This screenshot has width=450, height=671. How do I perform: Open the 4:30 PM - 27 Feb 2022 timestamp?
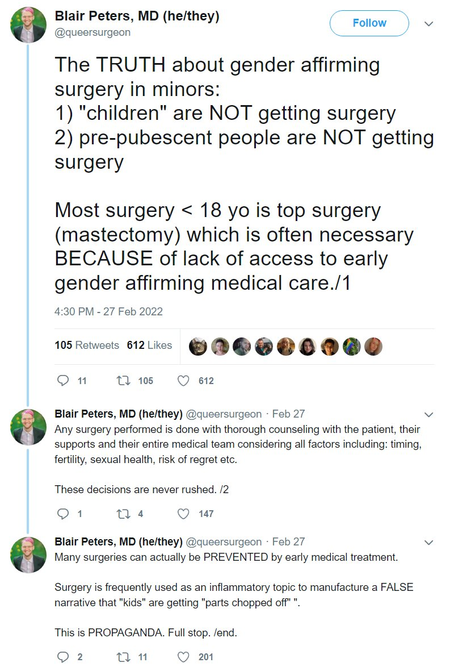point(108,311)
